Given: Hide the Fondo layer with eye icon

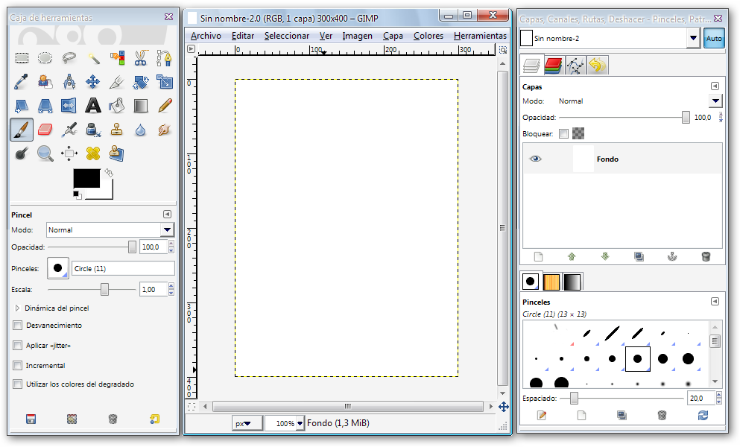Looking at the screenshot, I should [535, 159].
